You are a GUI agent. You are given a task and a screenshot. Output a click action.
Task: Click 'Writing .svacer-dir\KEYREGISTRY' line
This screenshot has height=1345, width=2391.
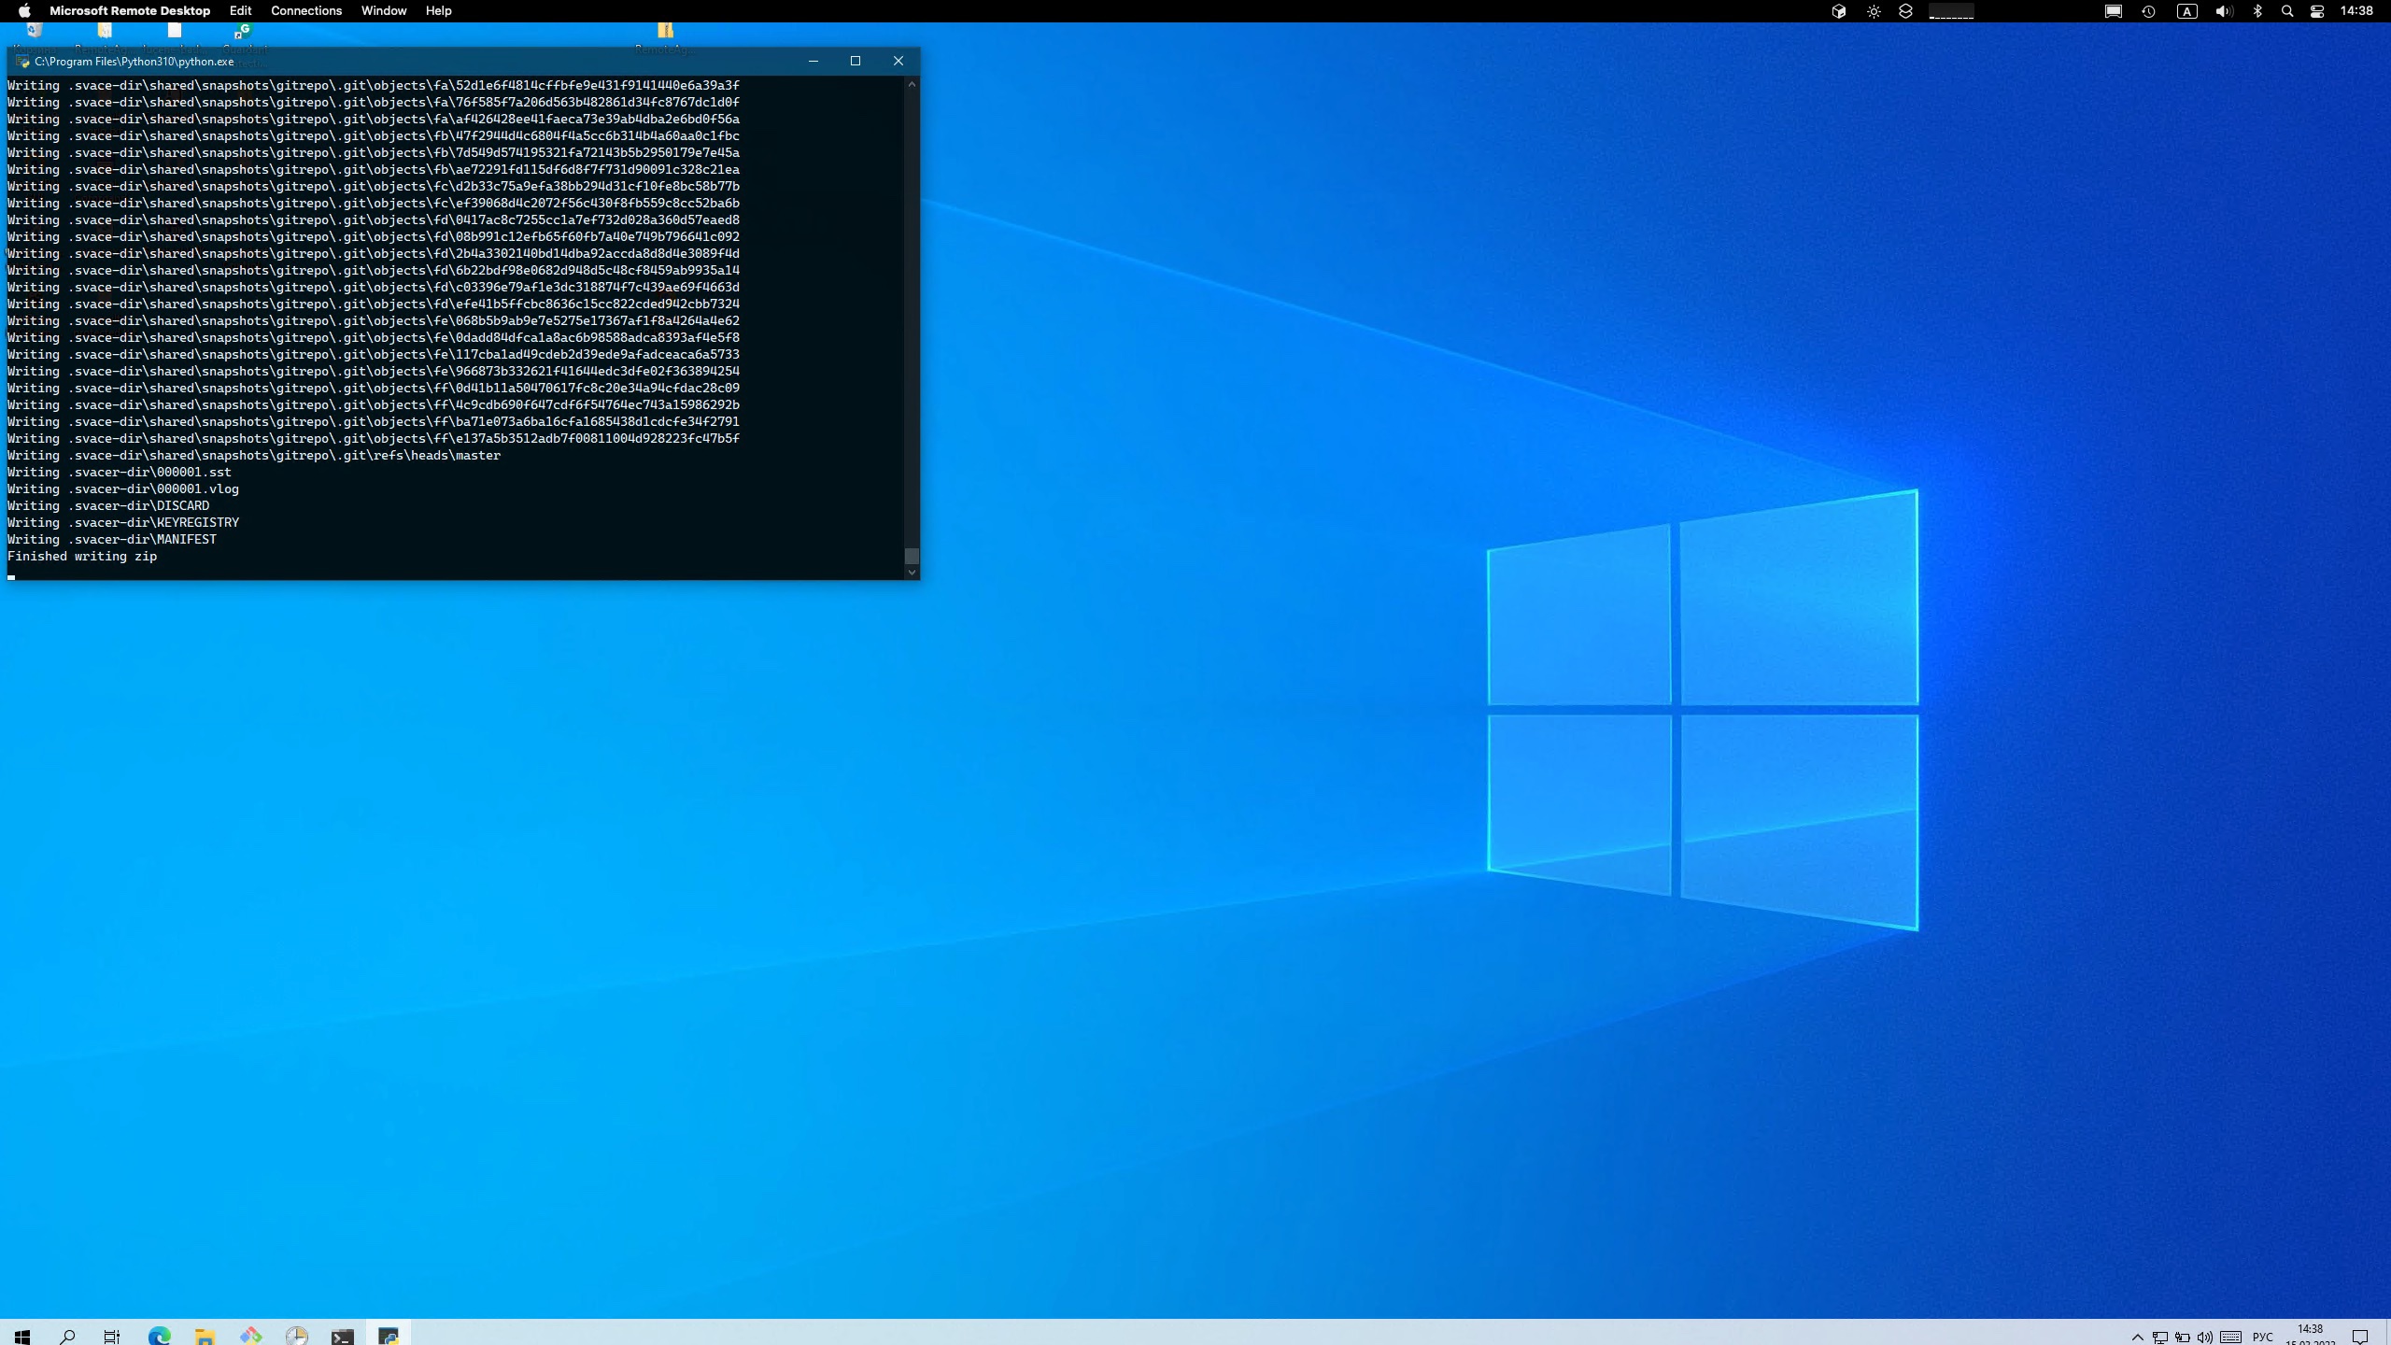pos(123,523)
